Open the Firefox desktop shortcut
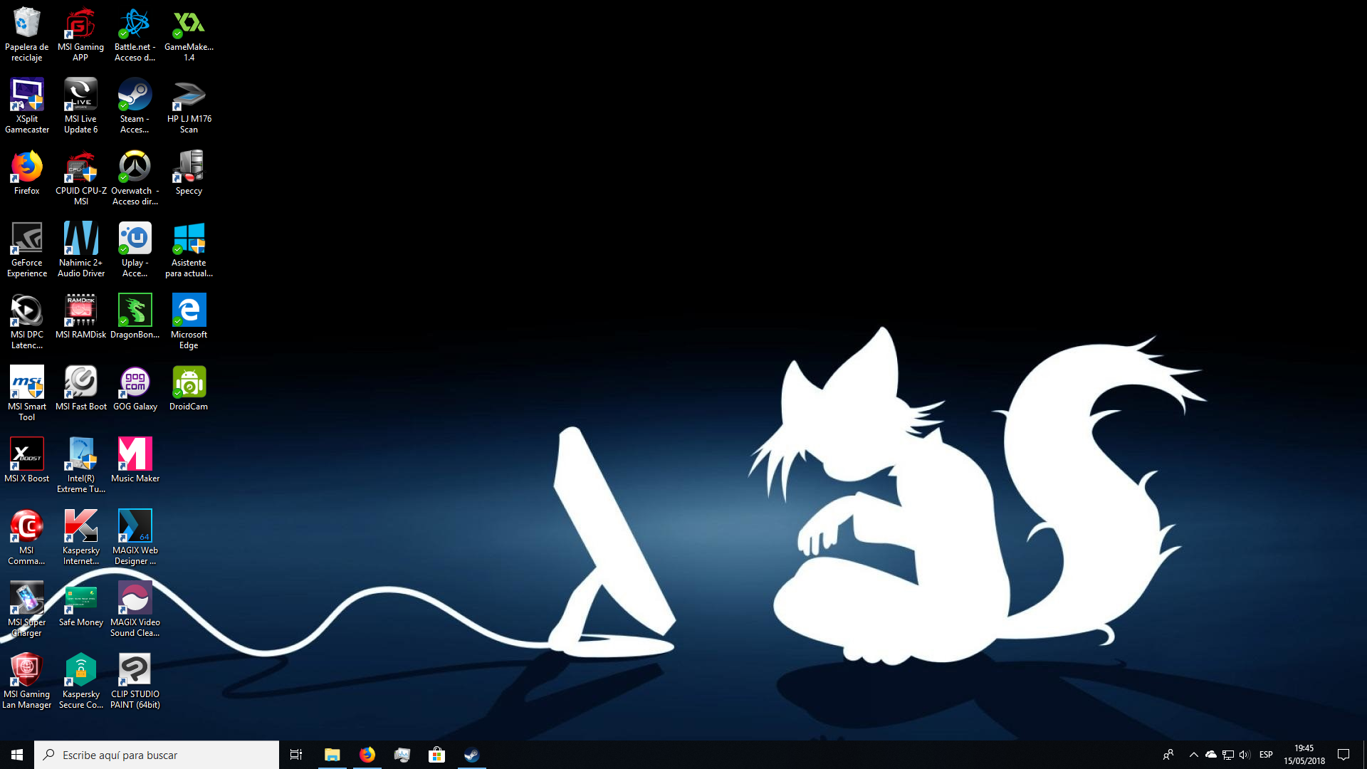 (x=27, y=173)
